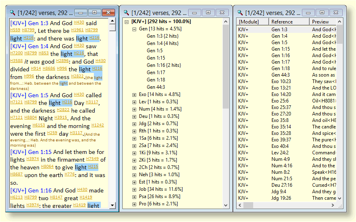Collapse the Gen 13 hits node
The width and height of the screenshot is (356, 222).
134,29
